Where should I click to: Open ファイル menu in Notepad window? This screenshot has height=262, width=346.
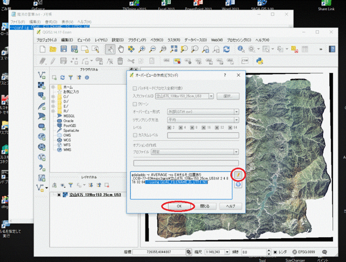18,22
